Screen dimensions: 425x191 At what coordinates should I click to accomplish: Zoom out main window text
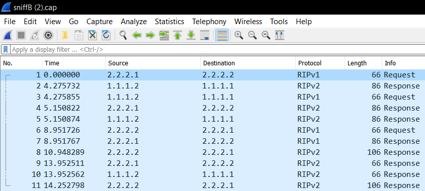point(252,35)
